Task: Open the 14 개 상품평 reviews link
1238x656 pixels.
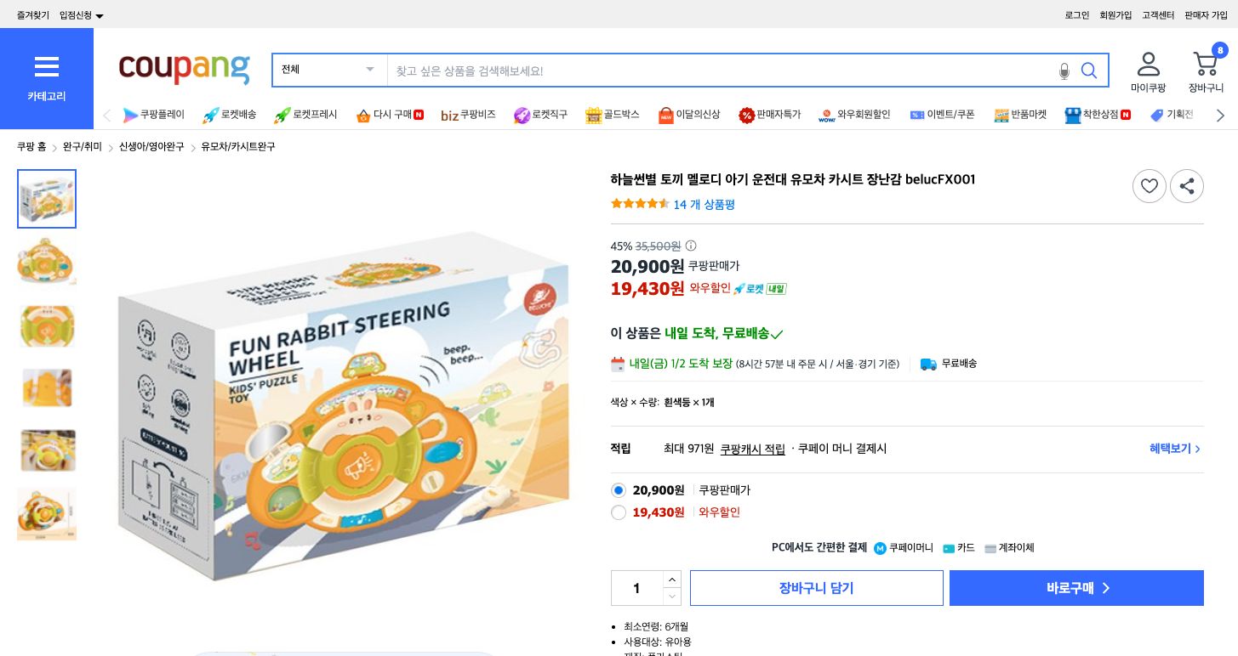Action: [705, 205]
